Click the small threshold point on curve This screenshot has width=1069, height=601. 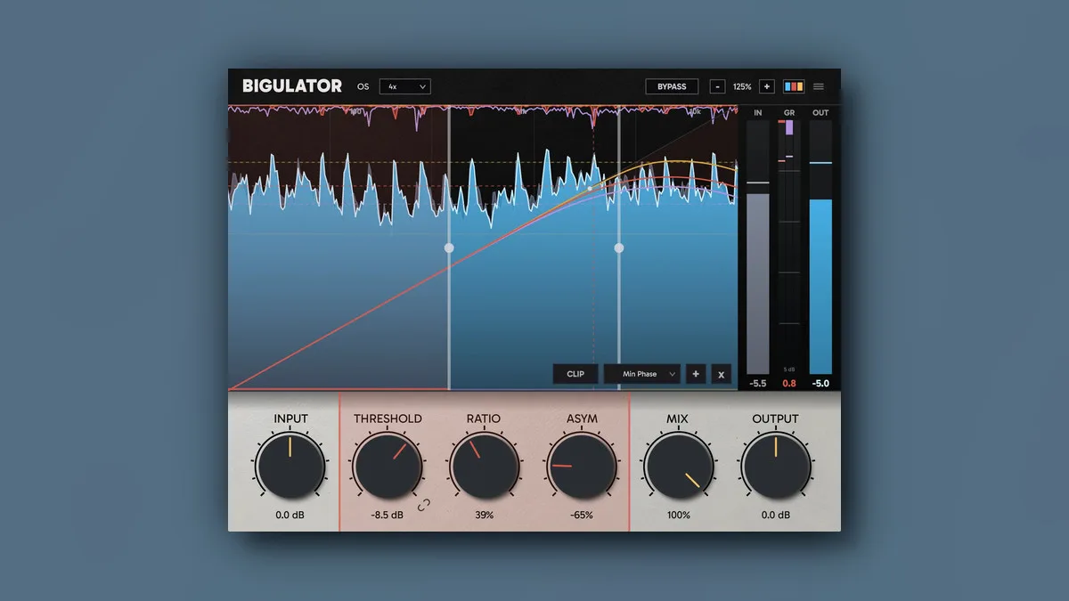(x=590, y=189)
